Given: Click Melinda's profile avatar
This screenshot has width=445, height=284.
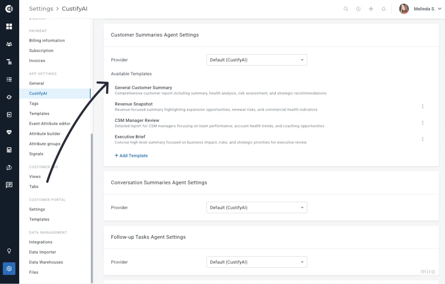Looking at the screenshot, I should pos(404,9).
